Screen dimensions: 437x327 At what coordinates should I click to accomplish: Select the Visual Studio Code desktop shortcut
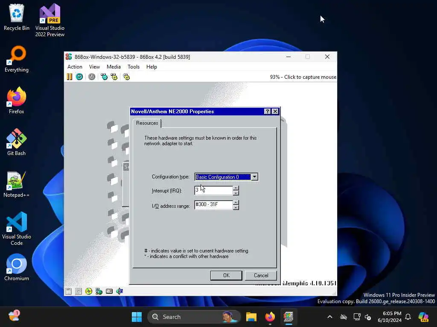17,229
